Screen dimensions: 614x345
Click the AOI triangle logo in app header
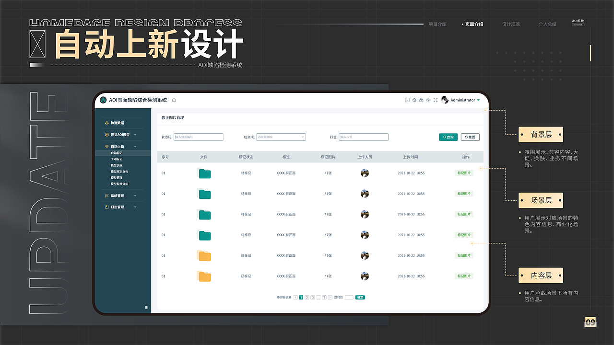click(103, 100)
